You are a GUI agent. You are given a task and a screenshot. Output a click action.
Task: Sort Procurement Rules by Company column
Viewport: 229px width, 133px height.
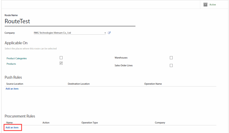(160, 123)
